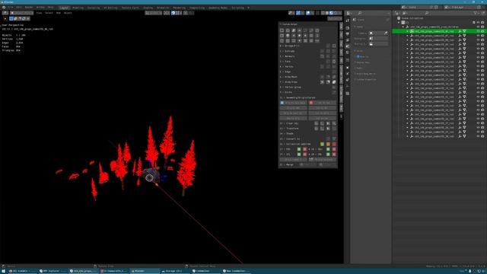The image size is (487, 274).
Task: Click green button in Collection add/rem row
Action: click(x=322, y=144)
